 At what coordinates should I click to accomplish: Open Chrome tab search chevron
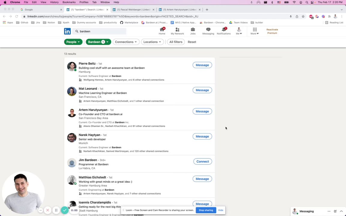coord(341,10)
